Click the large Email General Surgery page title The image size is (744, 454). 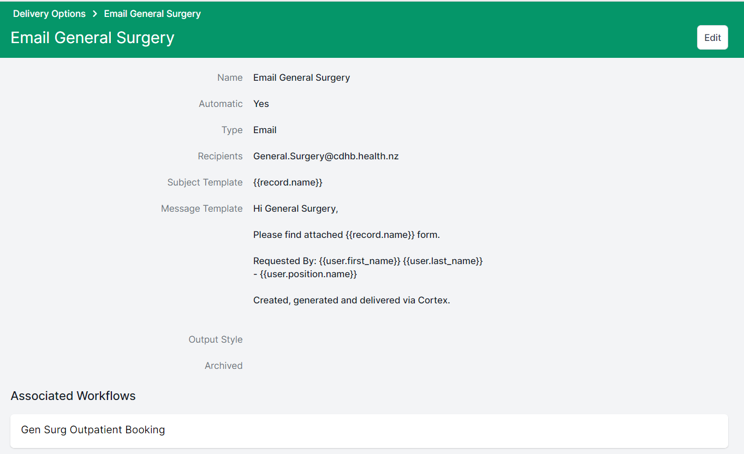coord(92,38)
